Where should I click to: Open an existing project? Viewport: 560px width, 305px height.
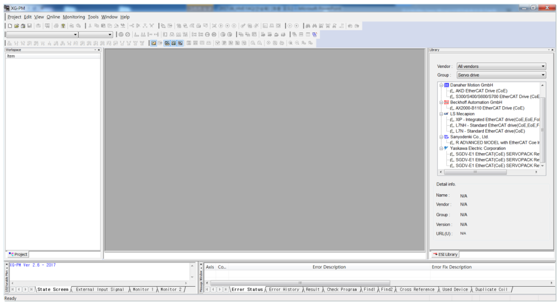17,26
